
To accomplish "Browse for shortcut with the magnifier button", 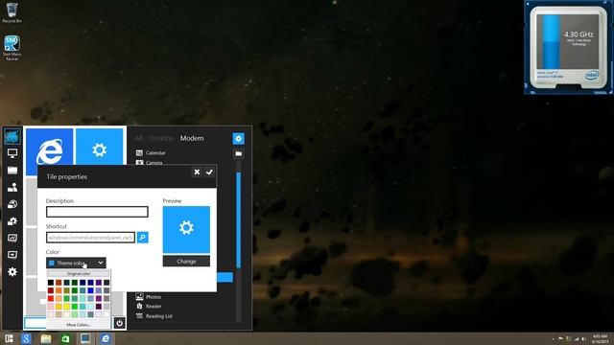I will point(143,237).
